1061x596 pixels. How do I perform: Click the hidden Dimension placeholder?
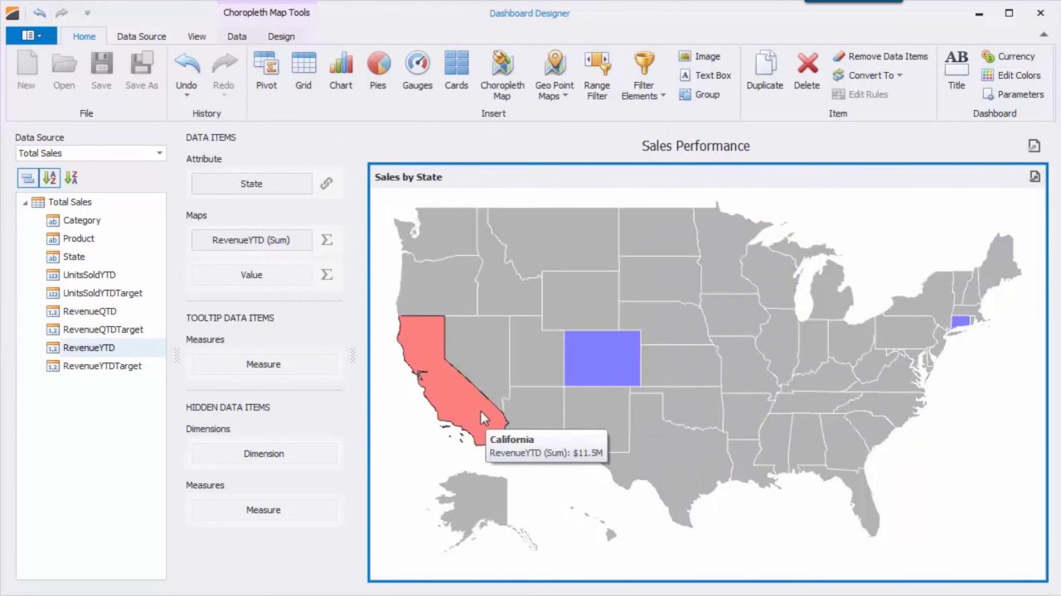coord(264,454)
